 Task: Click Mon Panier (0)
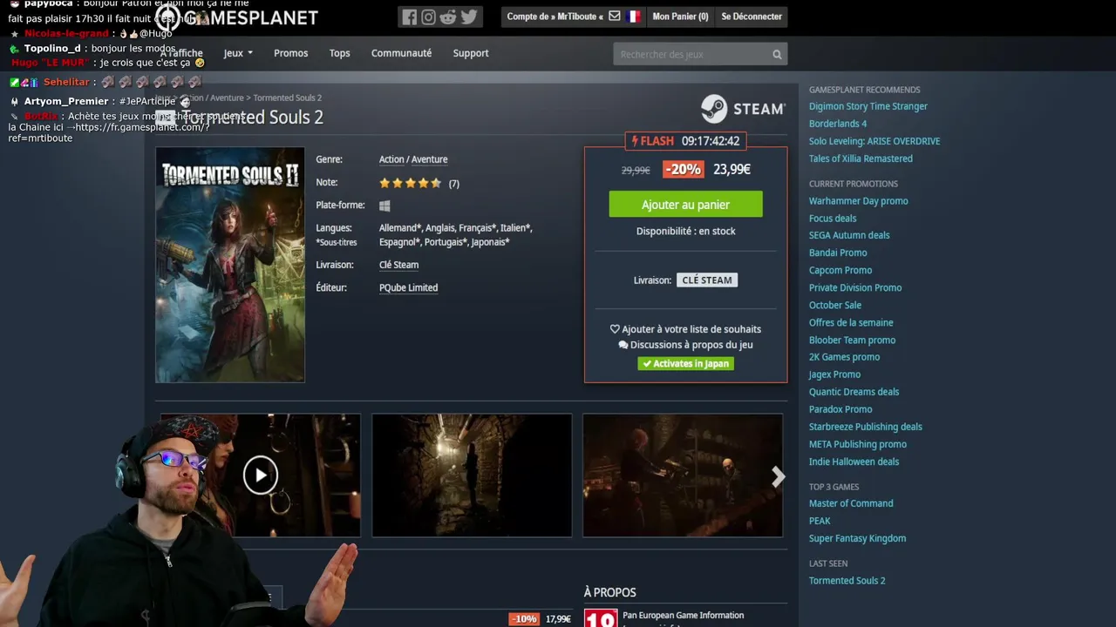[680, 17]
